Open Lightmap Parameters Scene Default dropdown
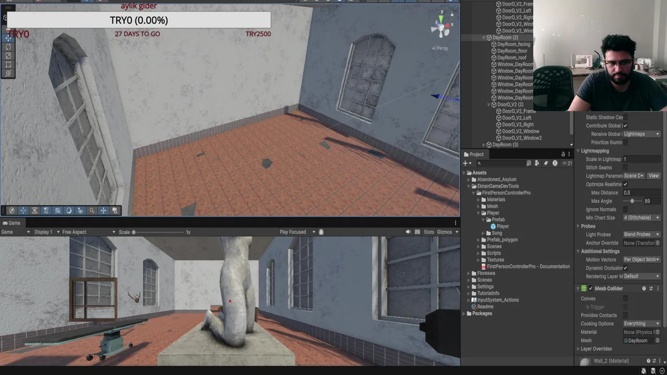 click(634, 176)
